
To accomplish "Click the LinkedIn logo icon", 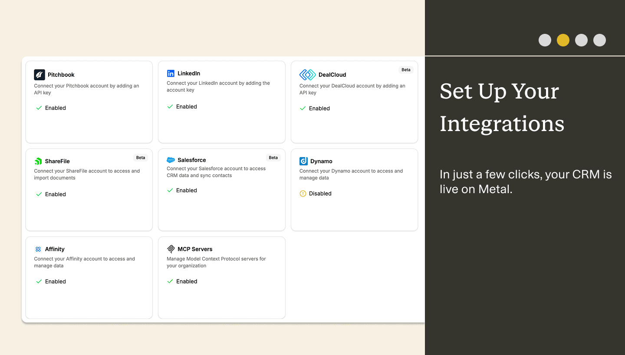I will [171, 73].
